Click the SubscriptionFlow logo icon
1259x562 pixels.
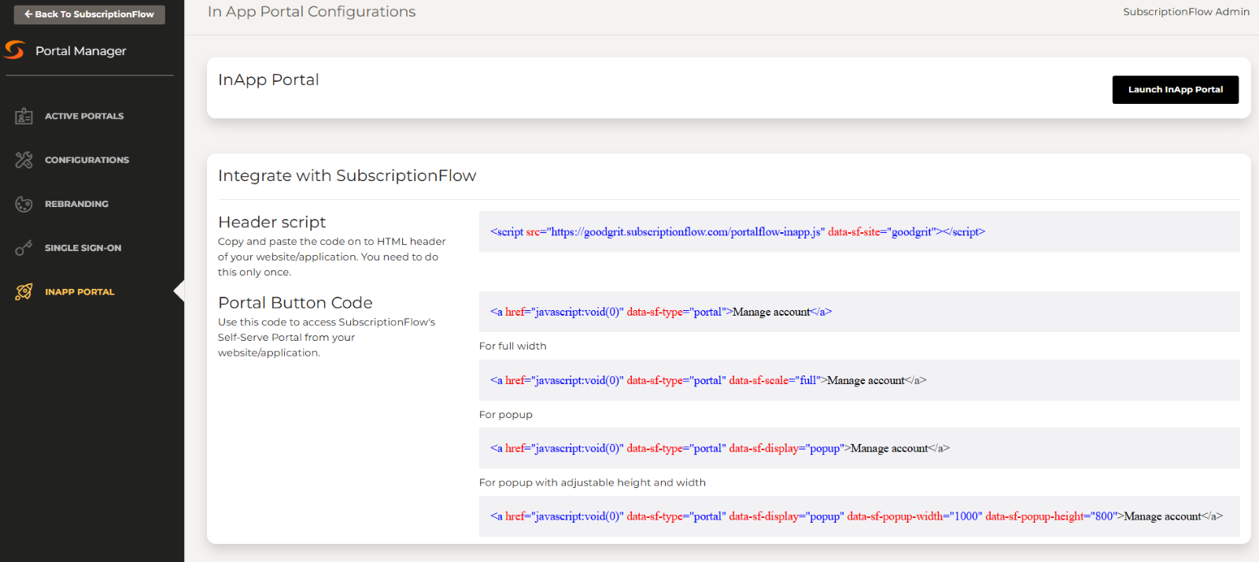[x=14, y=50]
